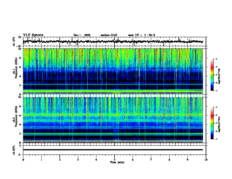This screenshot has height=179, width=232.
Task: Click the ch.2 spectrogram panel
Action: coord(113,120)
